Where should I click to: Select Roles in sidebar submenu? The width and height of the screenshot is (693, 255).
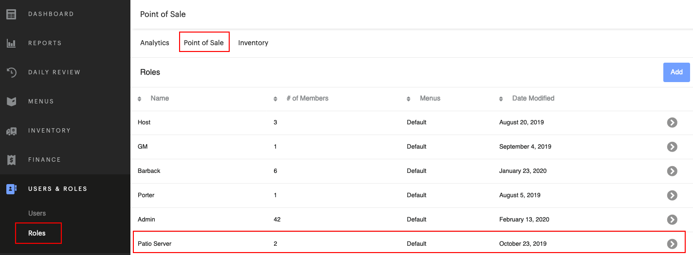click(37, 233)
